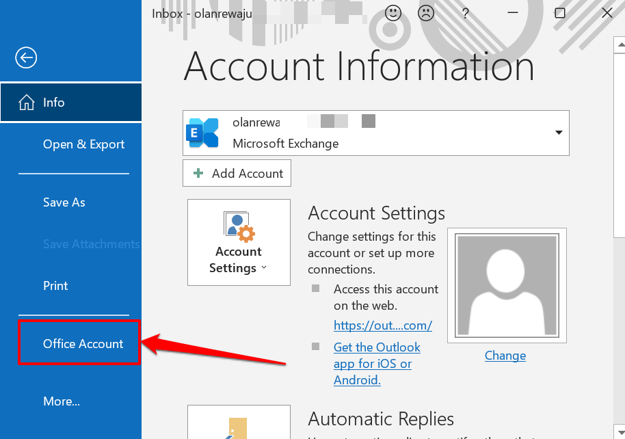Click the Info home icon
The image size is (625, 439).
27,103
